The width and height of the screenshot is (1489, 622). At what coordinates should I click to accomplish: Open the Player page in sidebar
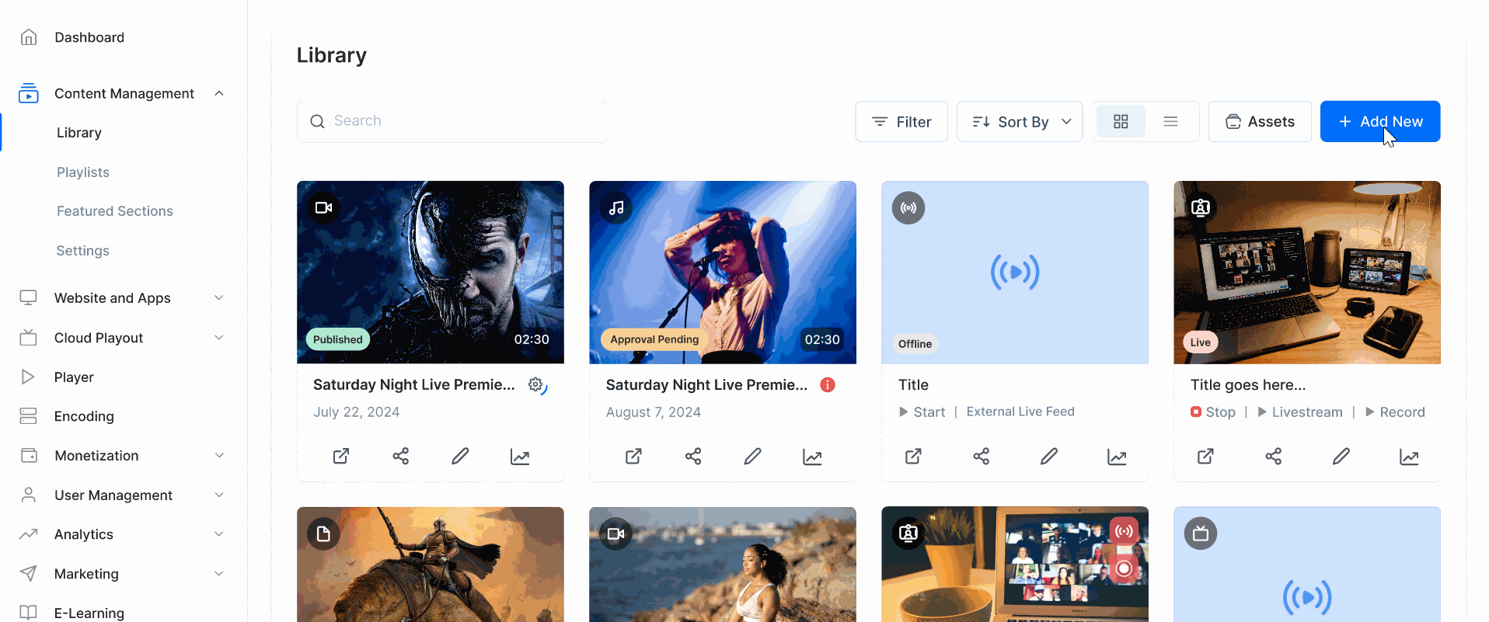point(74,377)
